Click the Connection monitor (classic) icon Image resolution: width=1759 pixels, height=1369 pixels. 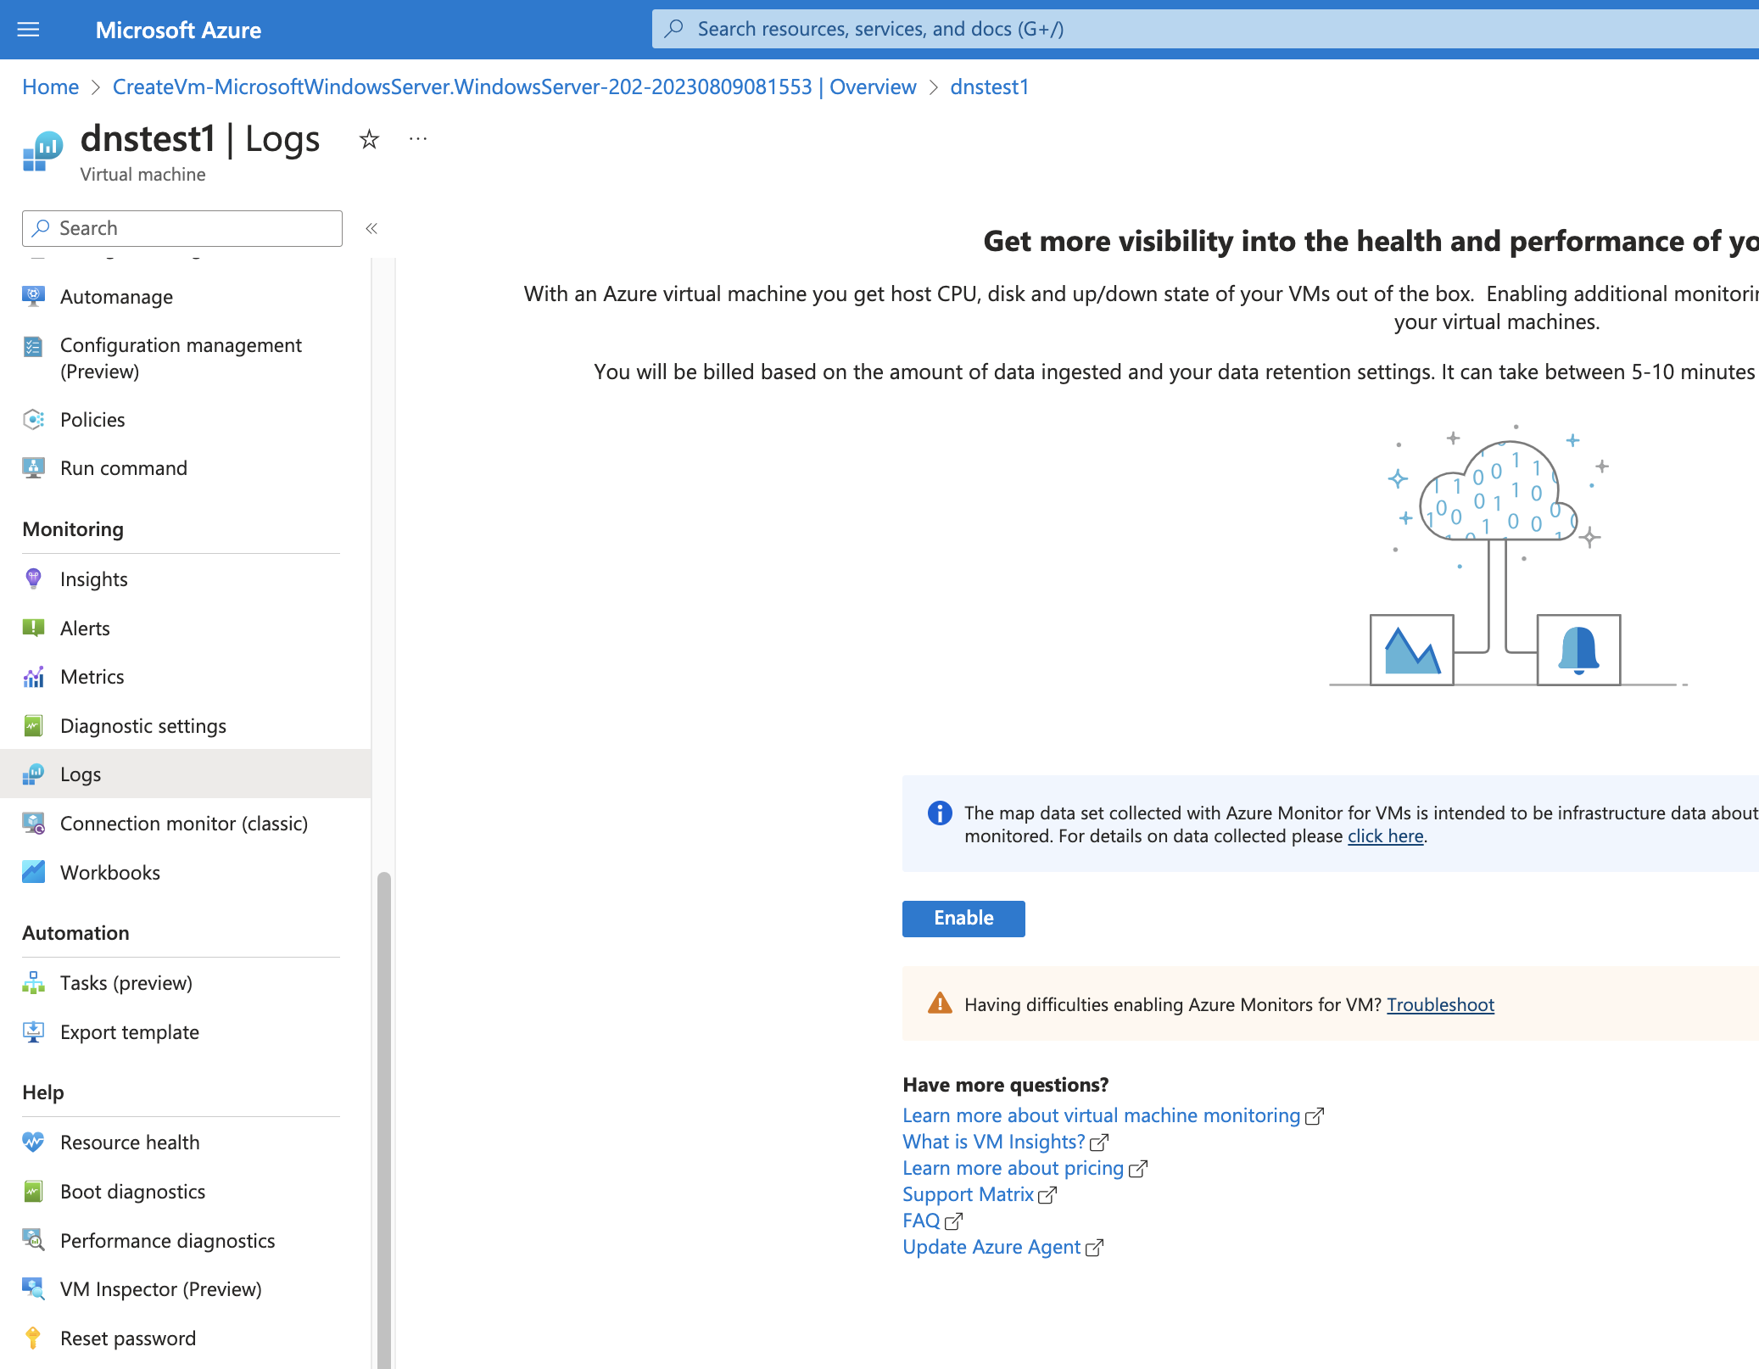pos(33,823)
